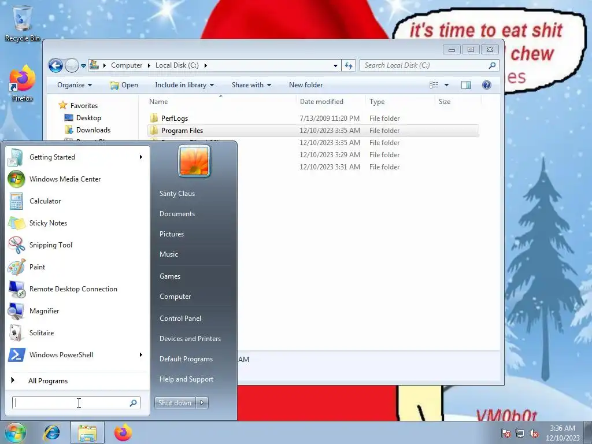Click Computer in the address breadcrumb
Image resolution: width=592 pixels, height=444 pixels.
click(127, 65)
